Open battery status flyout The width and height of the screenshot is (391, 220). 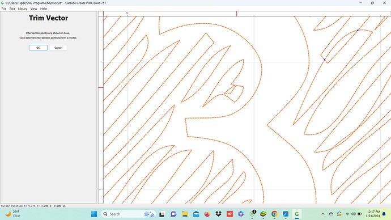point(360,214)
